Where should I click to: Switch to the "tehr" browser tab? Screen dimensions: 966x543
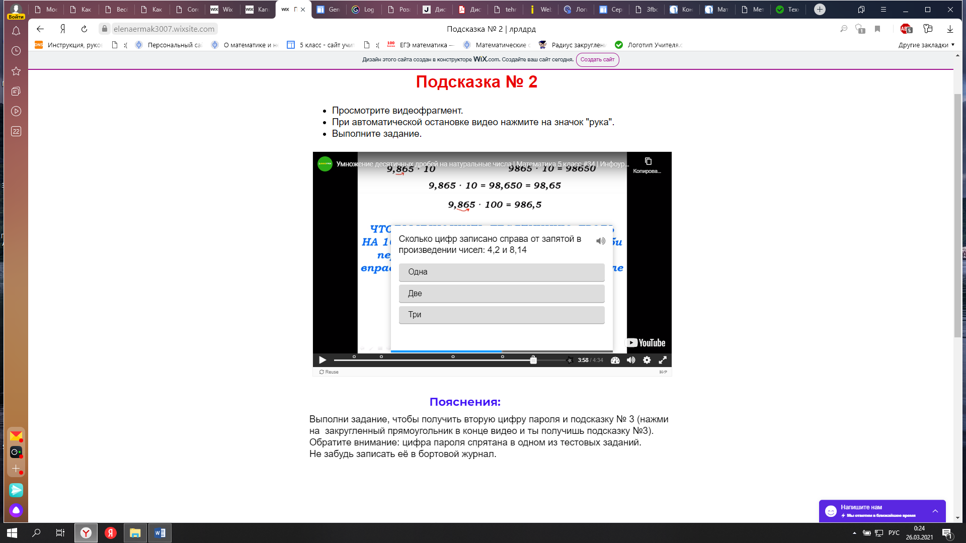tap(506, 10)
